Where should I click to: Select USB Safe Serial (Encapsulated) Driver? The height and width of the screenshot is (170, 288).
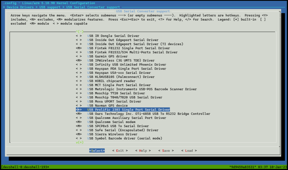117,130
